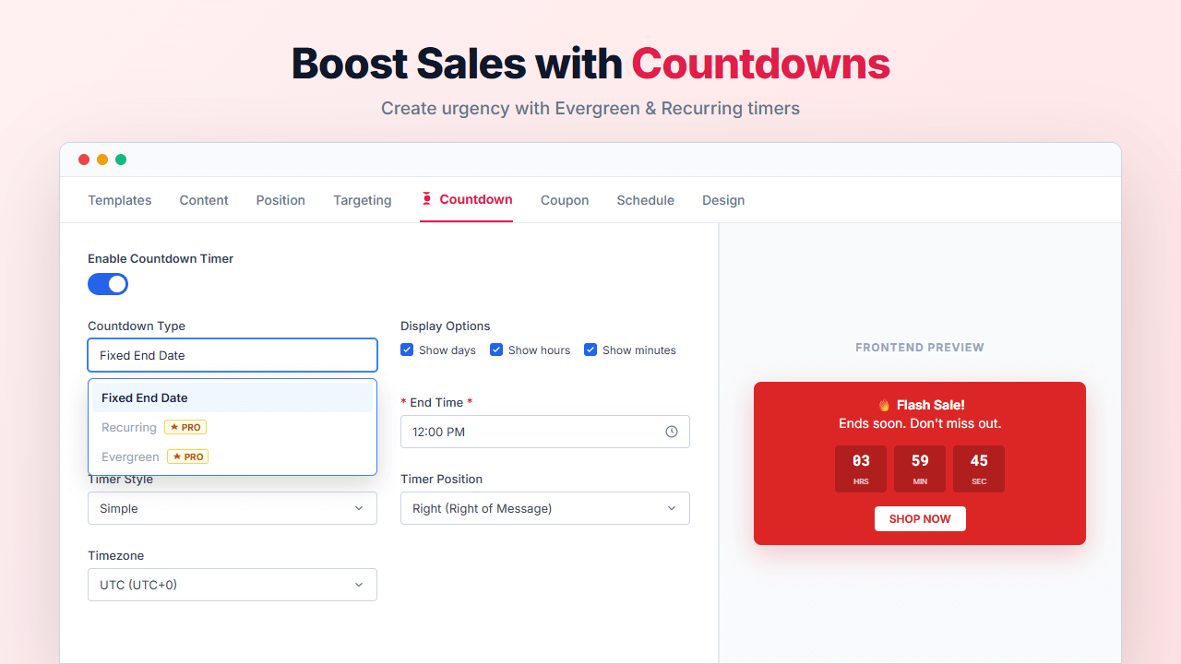Click the clock icon in the End Time field

click(x=672, y=431)
